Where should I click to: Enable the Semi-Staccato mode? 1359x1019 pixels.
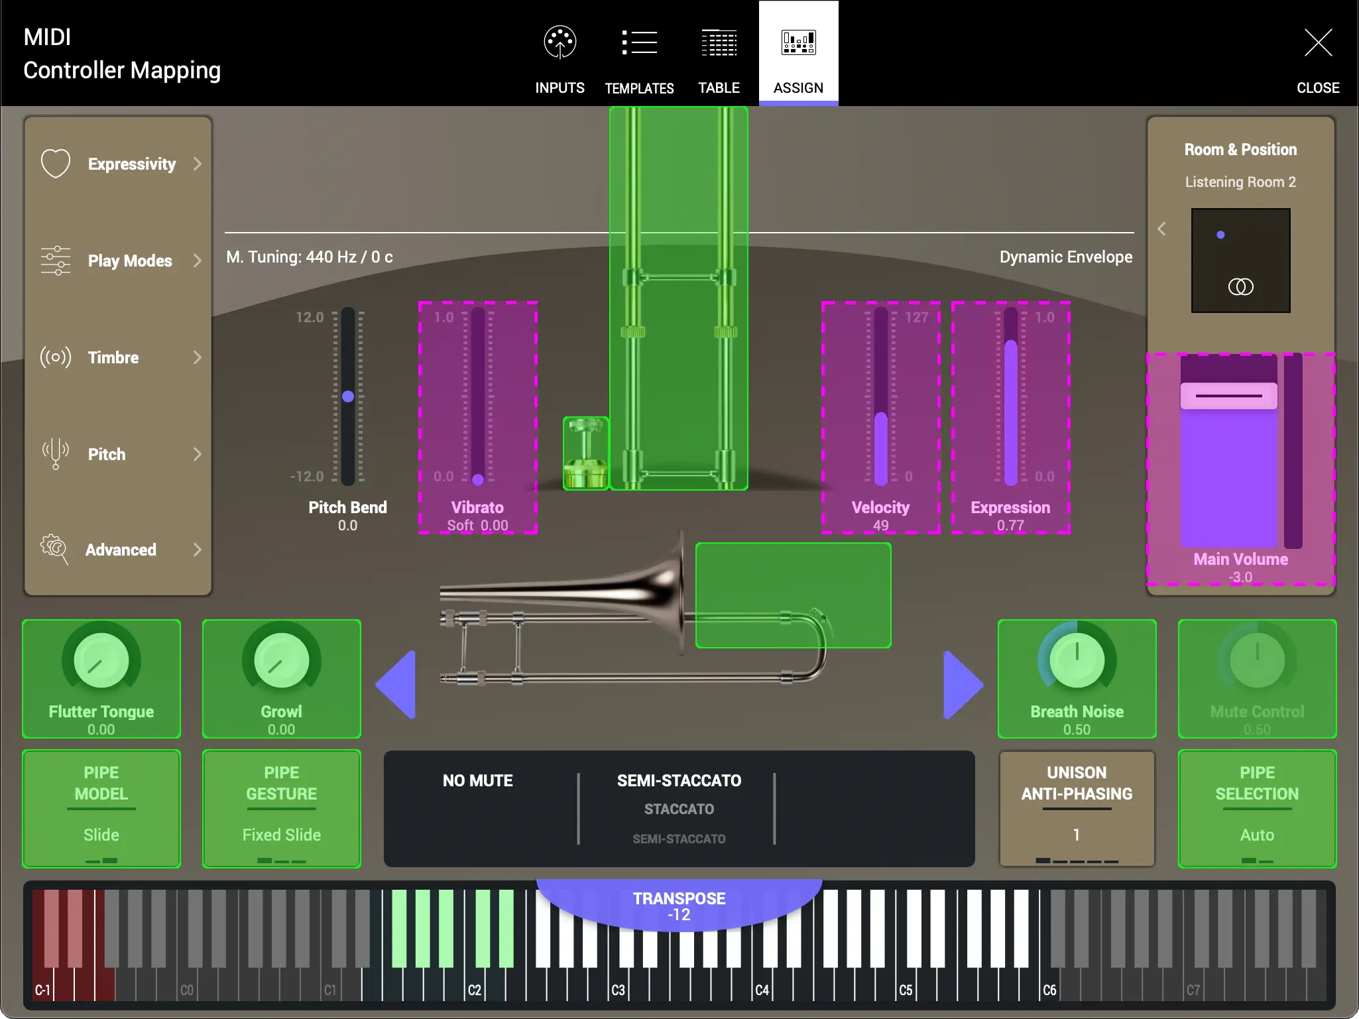678,780
